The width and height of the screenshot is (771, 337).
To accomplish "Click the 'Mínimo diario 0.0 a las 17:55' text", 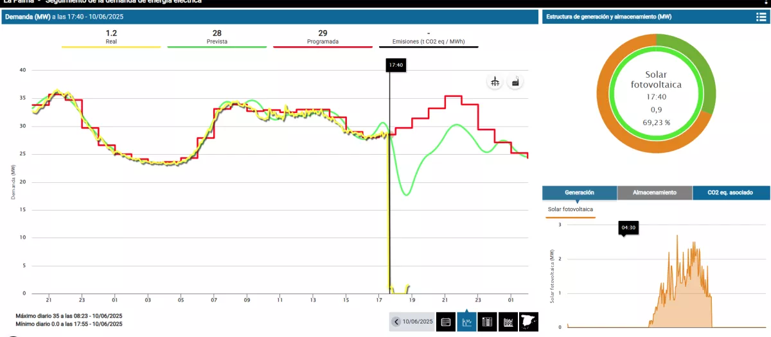I will click(69, 324).
